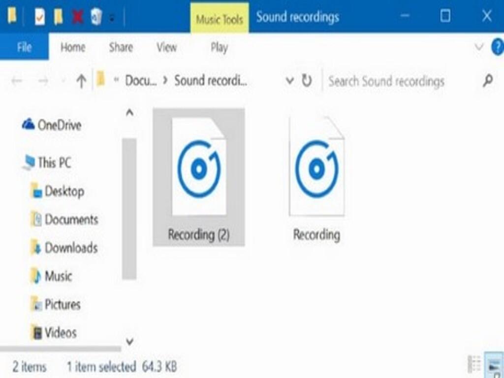Viewport: 504px width, 378px height.
Task: Open the Help question mark icon
Action: coord(497,47)
